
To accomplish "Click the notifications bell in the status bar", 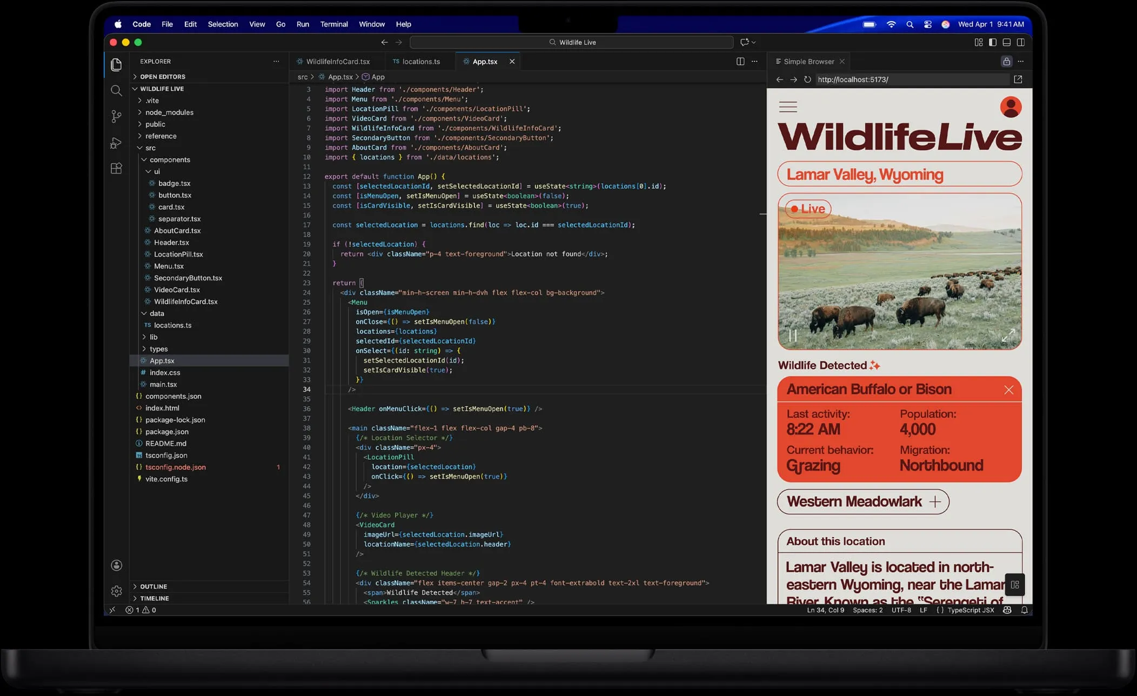I will 1025,610.
